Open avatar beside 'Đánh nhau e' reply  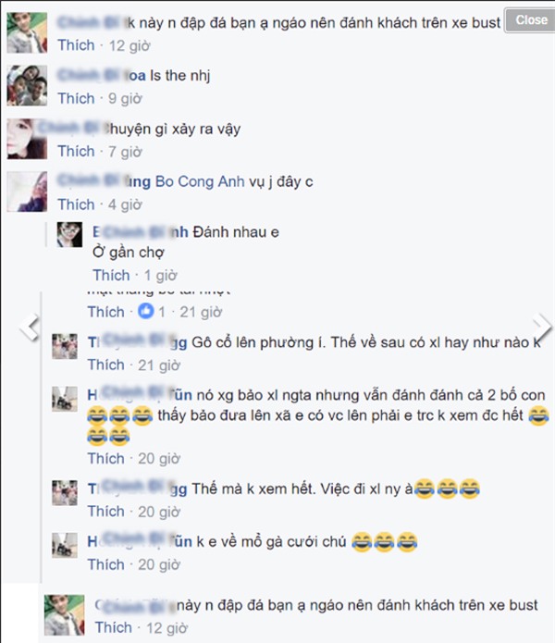[x=69, y=235]
